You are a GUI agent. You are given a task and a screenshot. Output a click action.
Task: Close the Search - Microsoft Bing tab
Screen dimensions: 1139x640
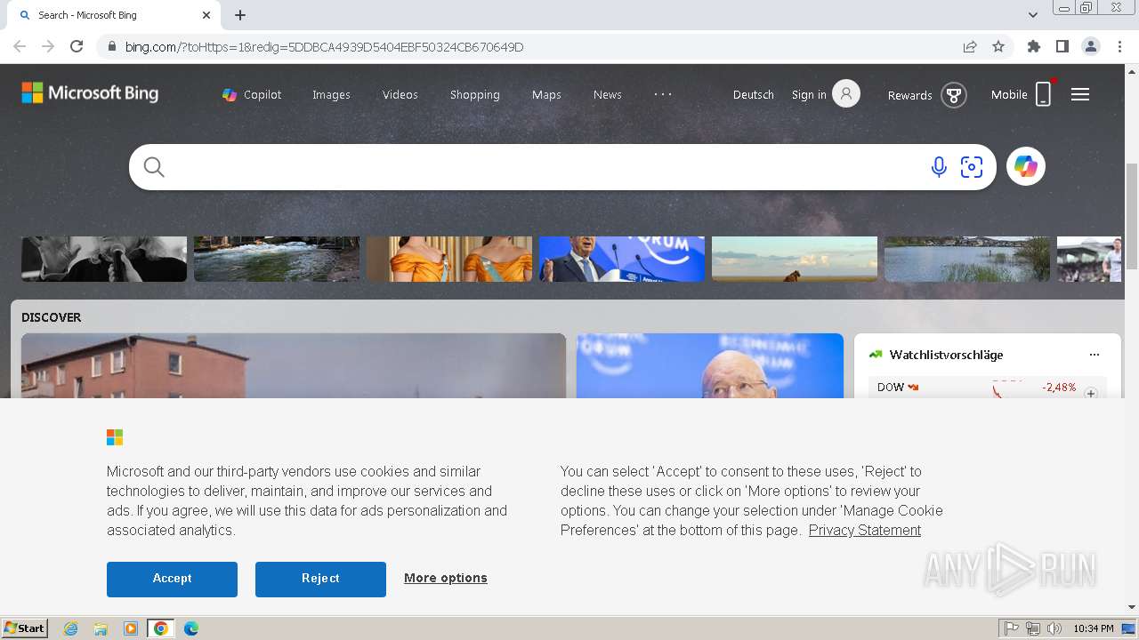(206, 15)
